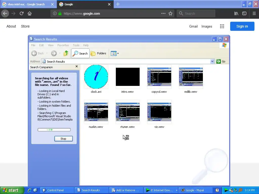
Task: Click the Explorer Back arrow button
Action: tap(34, 53)
